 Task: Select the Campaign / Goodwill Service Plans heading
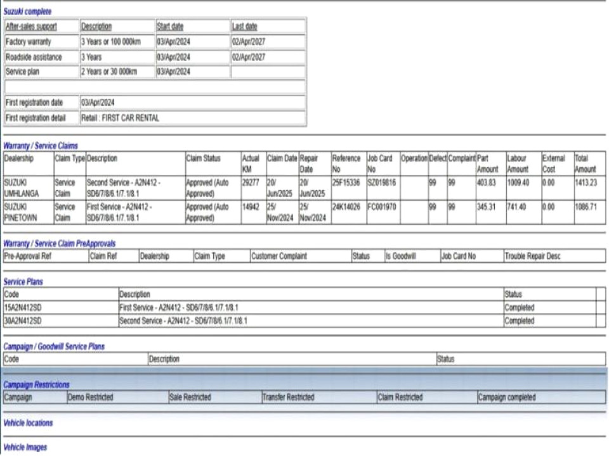click(x=54, y=346)
